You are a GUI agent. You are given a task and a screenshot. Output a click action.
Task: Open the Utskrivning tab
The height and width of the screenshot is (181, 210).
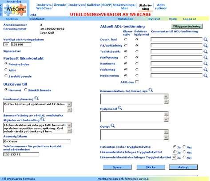(x=146, y=7)
